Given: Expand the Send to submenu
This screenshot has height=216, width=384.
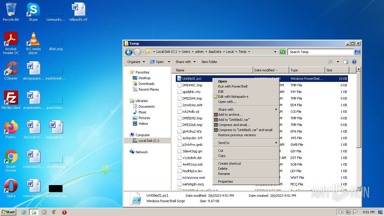Looking at the screenshot, I should pos(246,143).
